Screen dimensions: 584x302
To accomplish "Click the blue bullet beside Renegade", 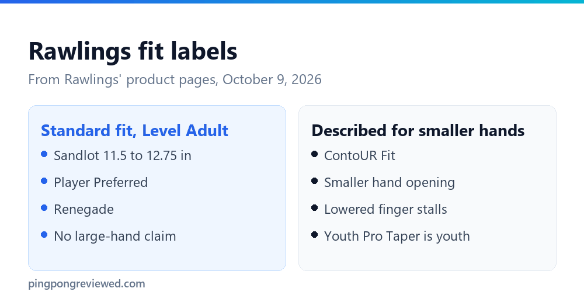I will click(44, 208).
